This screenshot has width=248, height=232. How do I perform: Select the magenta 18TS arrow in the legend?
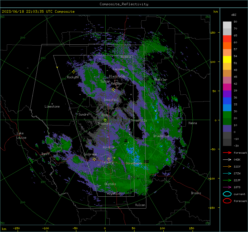coord(227,187)
